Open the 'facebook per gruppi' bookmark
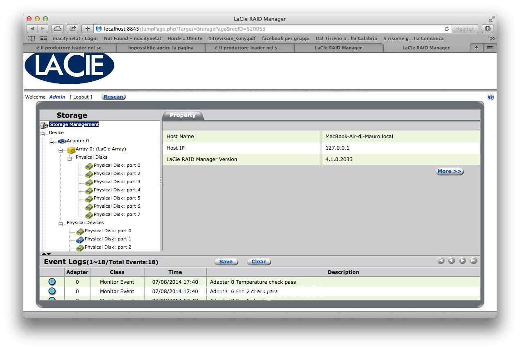The image size is (520, 350). click(x=286, y=38)
